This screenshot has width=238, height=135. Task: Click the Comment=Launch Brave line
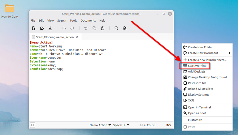click(x=68, y=50)
